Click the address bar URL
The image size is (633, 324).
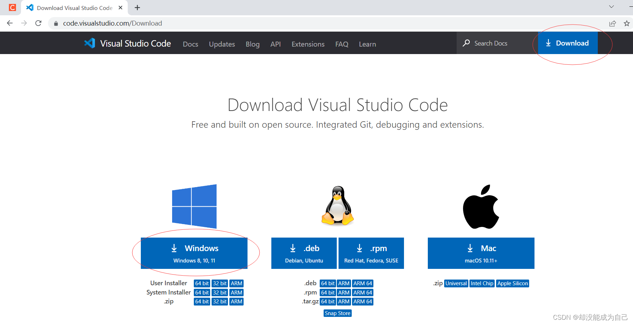(112, 23)
